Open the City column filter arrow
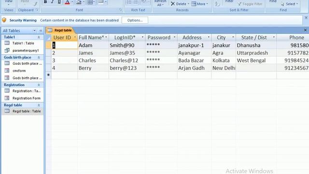The width and height of the screenshot is (309, 174). [233, 37]
